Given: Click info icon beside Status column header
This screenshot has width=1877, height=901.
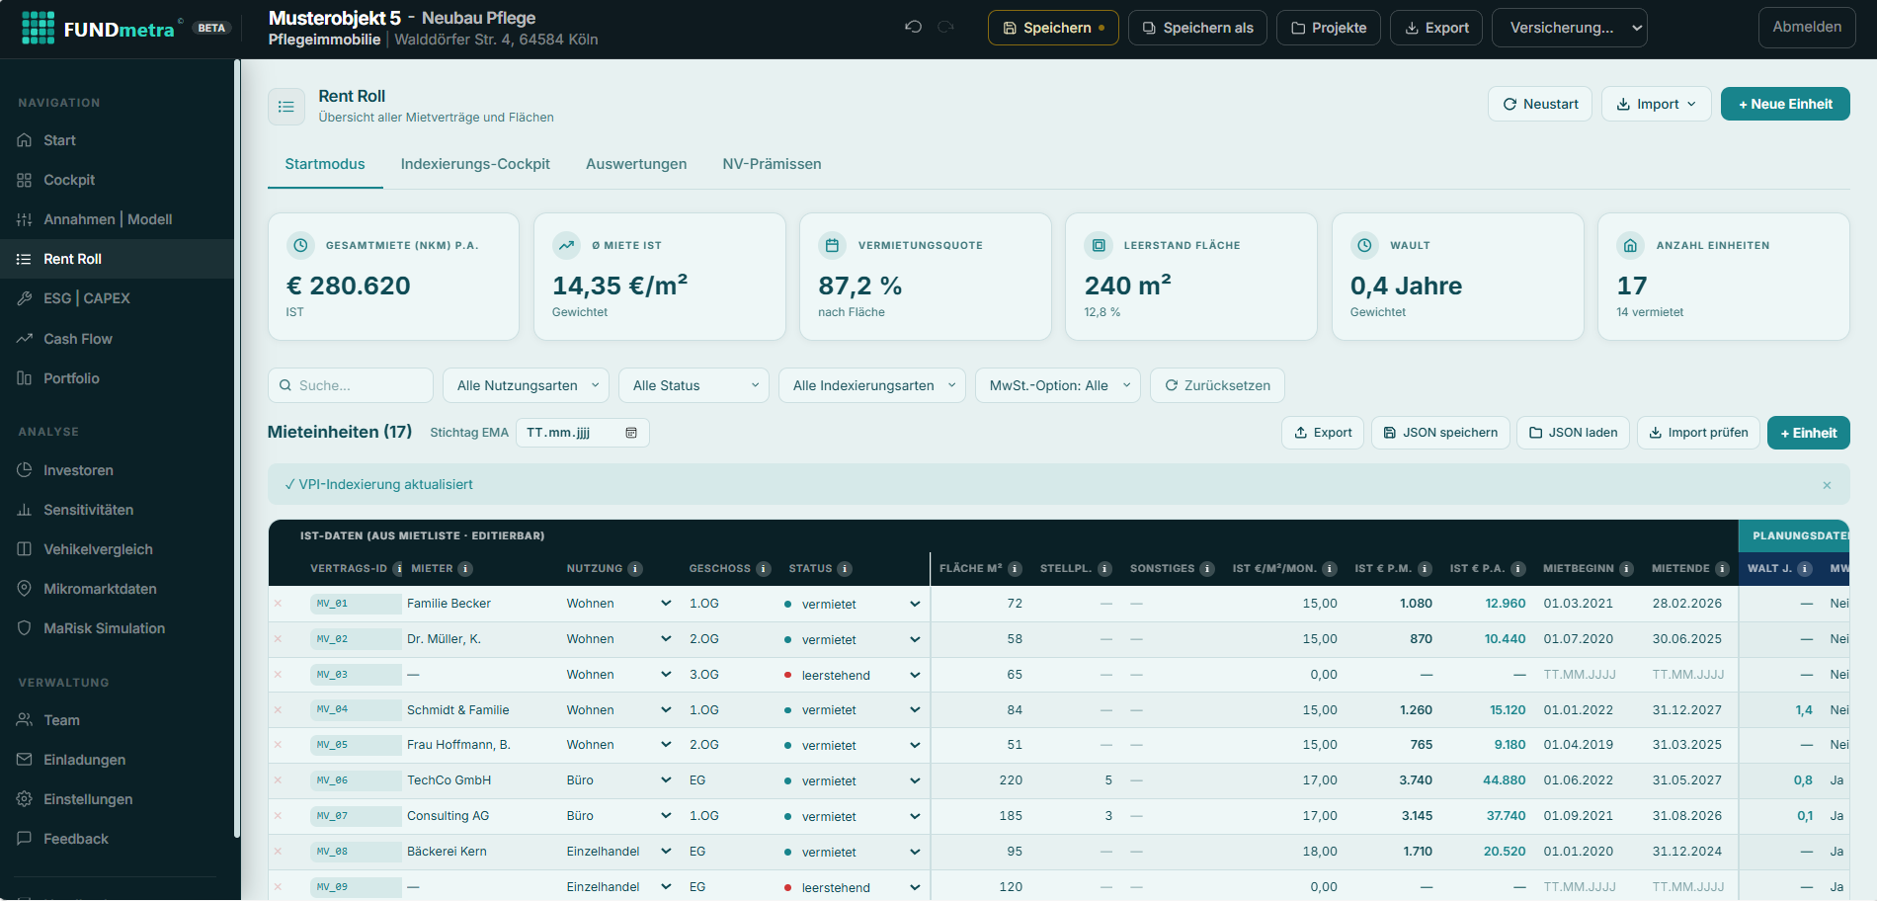Looking at the screenshot, I should (x=845, y=569).
